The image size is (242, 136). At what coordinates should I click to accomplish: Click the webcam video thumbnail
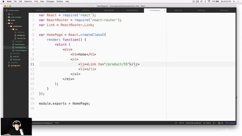click(x=16, y=127)
